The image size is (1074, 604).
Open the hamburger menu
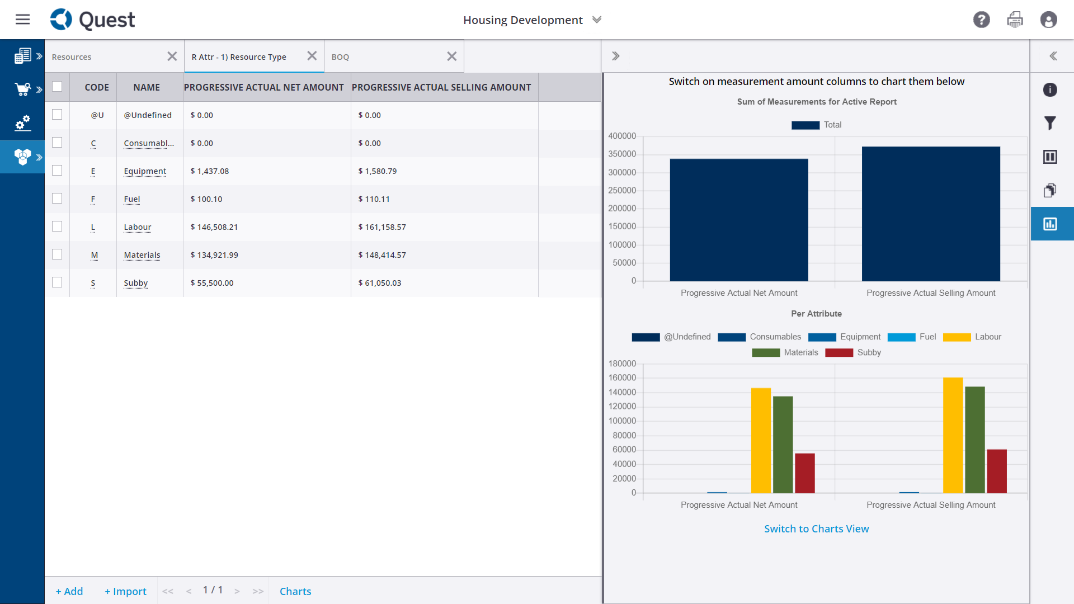click(x=22, y=19)
